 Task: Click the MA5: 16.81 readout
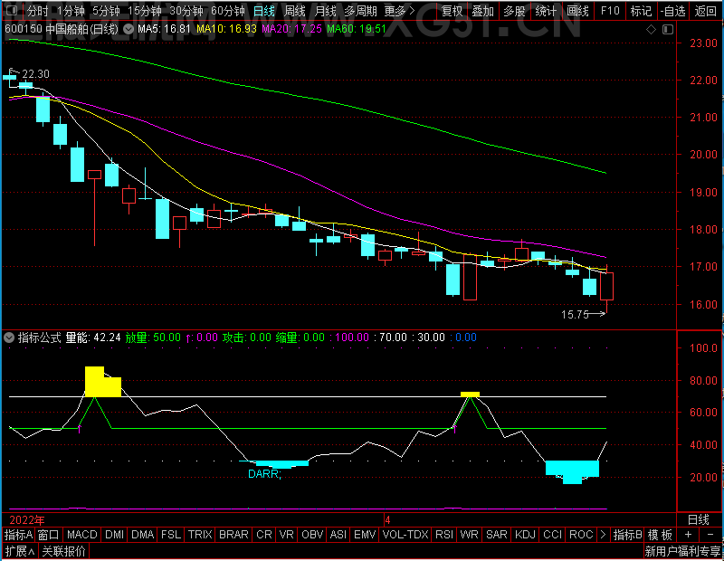[x=164, y=29]
